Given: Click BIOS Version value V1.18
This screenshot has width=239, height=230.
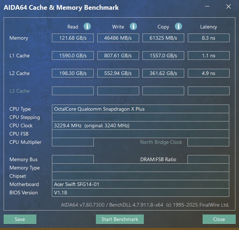Looking at the screenshot, I should pos(141,193).
